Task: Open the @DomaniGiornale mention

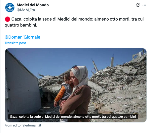Action: [22, 37]
